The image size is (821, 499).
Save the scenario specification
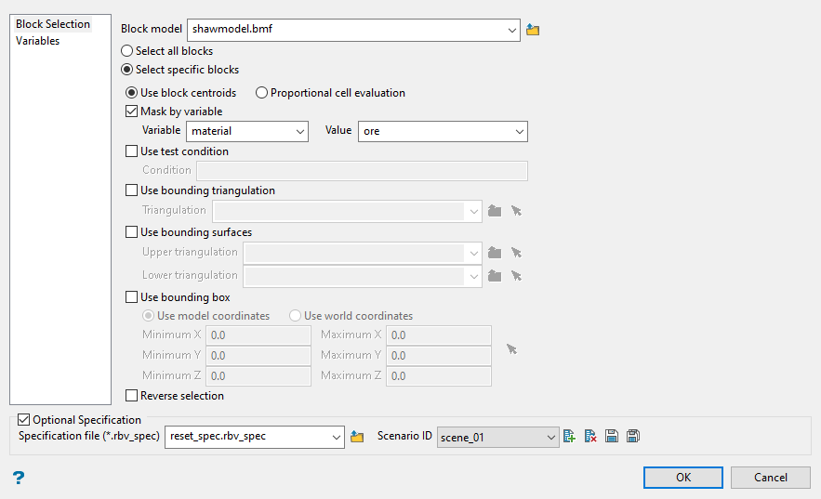[x=612, y=437]
